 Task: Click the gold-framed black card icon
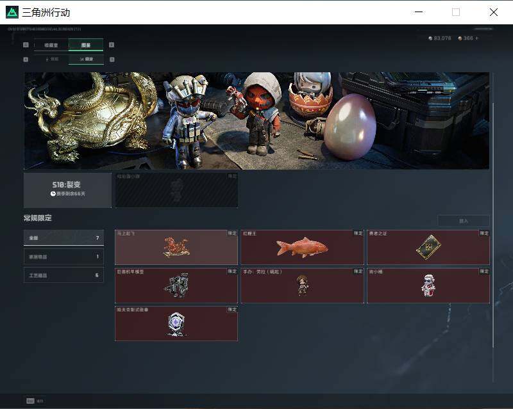(428, 247)
